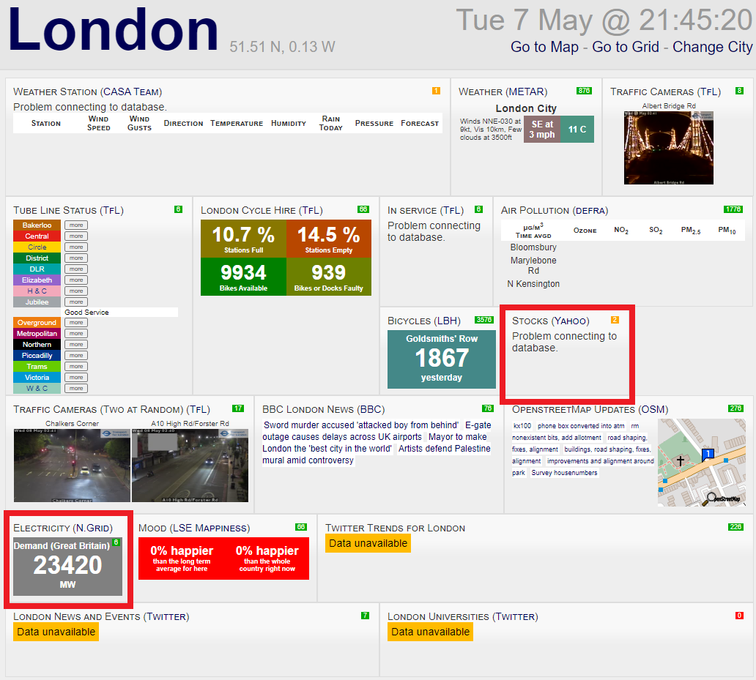The image size is (756, 680).
Task: Click the 'more' button next to Central line
Action: pos(76,236)
